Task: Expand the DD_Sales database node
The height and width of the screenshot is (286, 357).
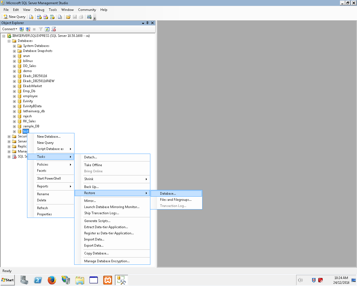Action: pos(14,66)
